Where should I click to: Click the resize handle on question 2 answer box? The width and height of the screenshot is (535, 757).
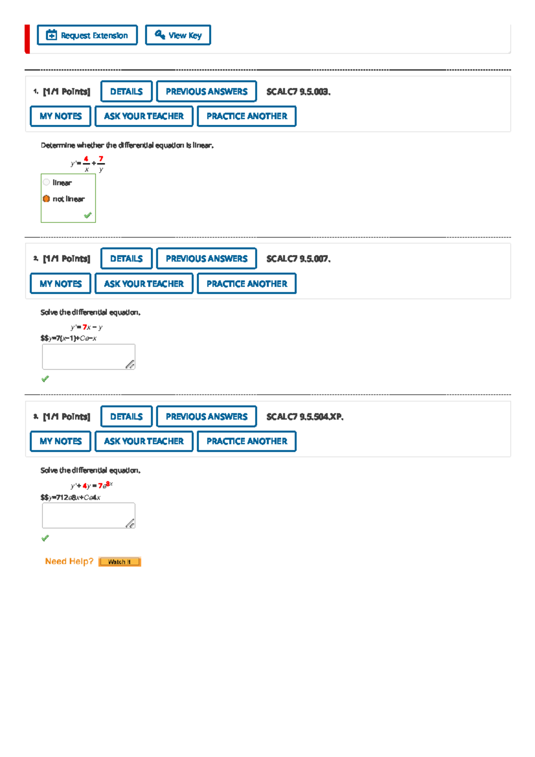(130, 365)
